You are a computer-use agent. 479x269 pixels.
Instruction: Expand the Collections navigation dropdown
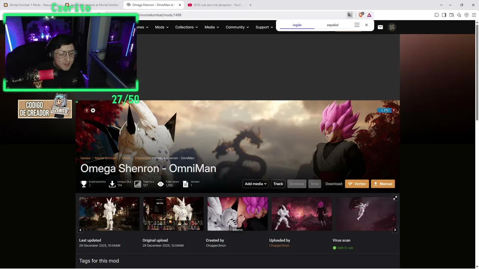point(186,27)
